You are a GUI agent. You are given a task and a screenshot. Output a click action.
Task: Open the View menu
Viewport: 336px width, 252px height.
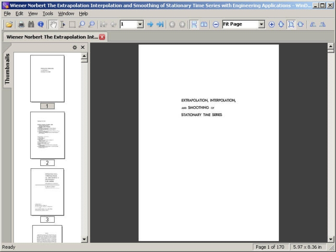[x=33, y=13]
